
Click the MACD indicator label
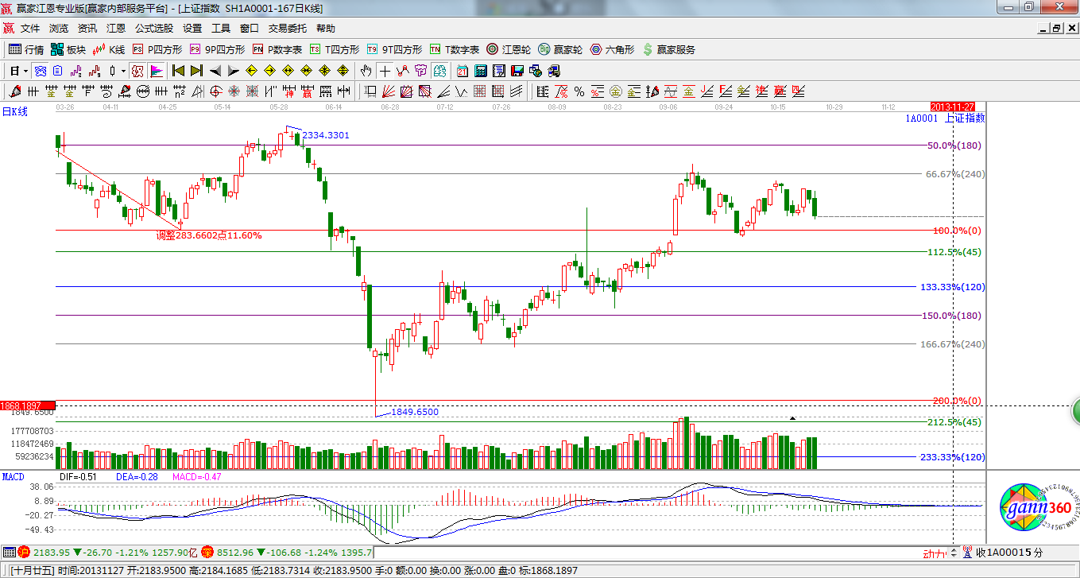click(13, 476)
